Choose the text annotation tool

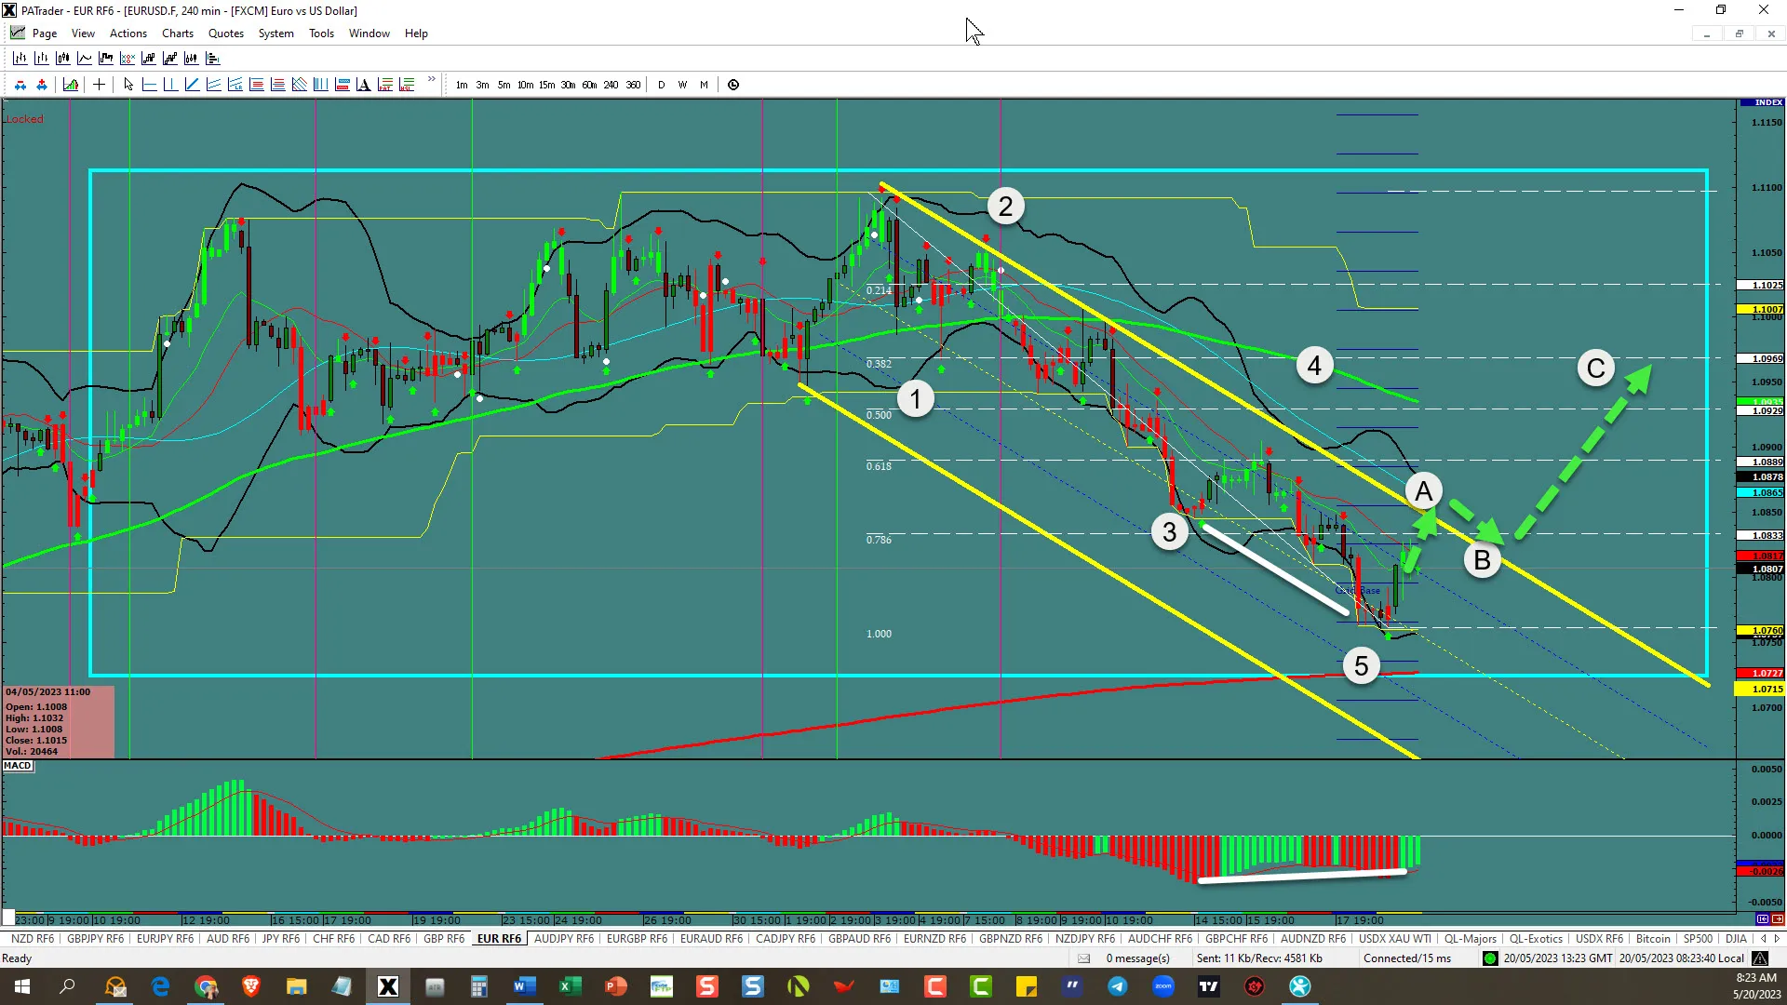click(363, 85)
